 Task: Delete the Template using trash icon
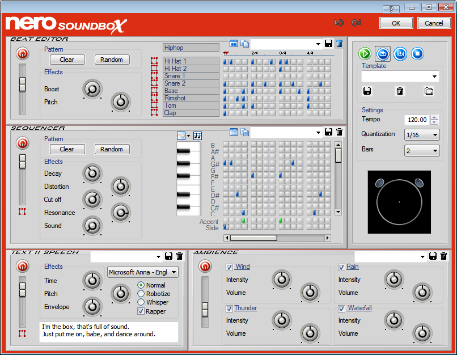tap(400, 91)
